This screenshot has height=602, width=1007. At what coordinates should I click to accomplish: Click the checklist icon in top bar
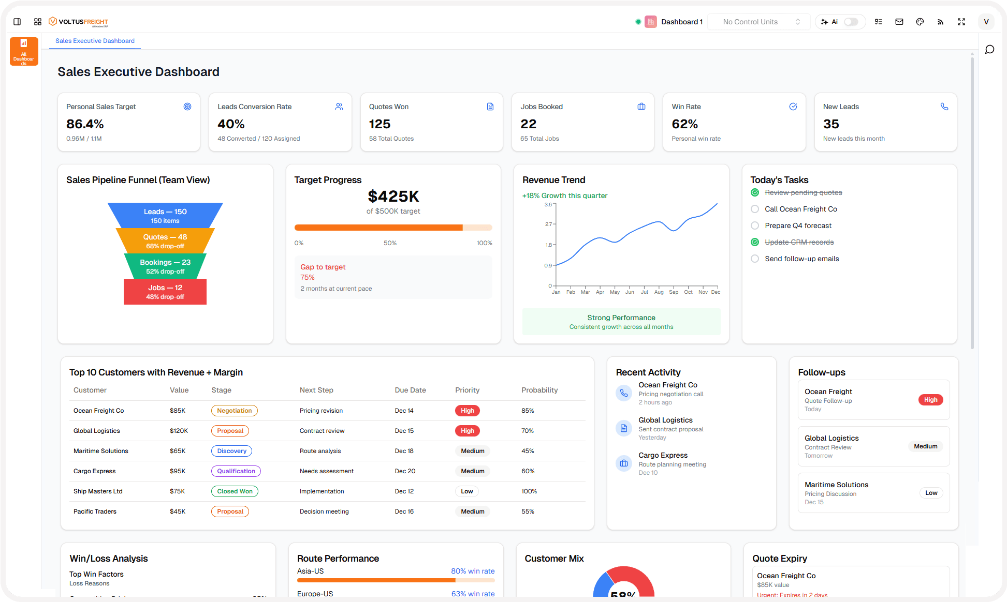click(x=879, y=22)
